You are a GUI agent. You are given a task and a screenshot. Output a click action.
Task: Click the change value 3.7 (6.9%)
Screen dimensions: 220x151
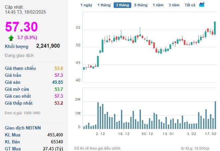27,37
